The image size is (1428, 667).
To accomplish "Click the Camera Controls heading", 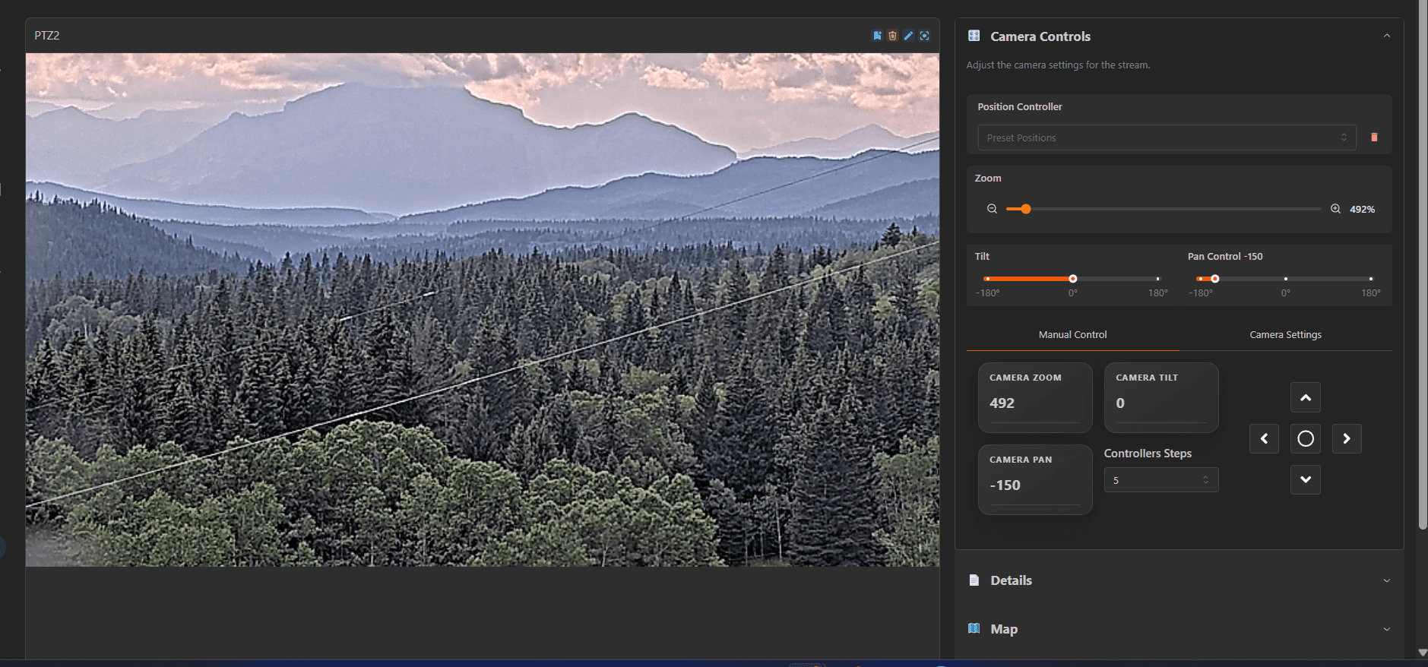I will (1040, 36).
